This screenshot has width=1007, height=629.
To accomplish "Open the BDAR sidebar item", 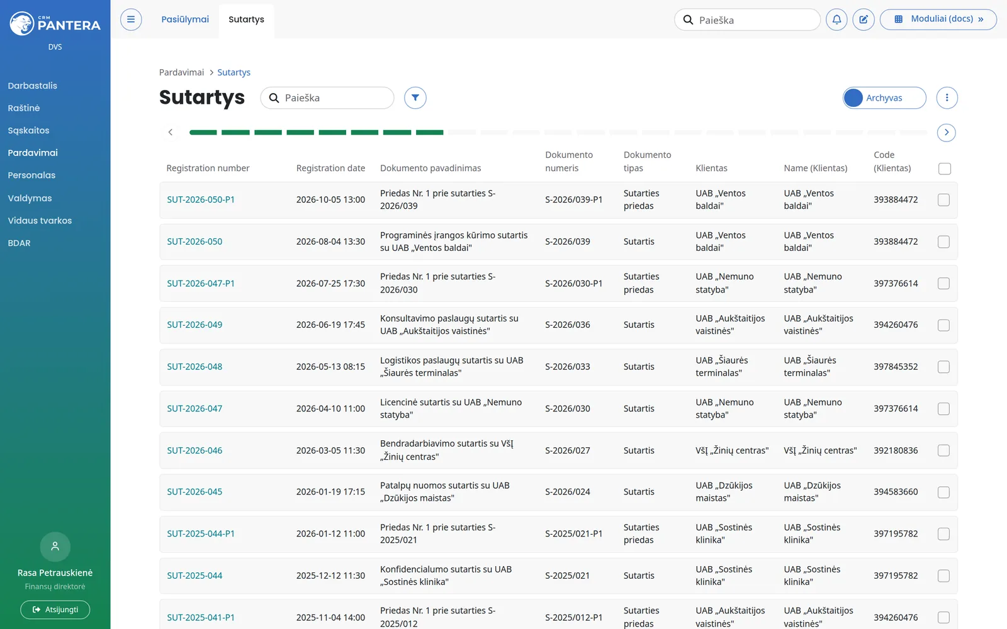I will [19, 243].
